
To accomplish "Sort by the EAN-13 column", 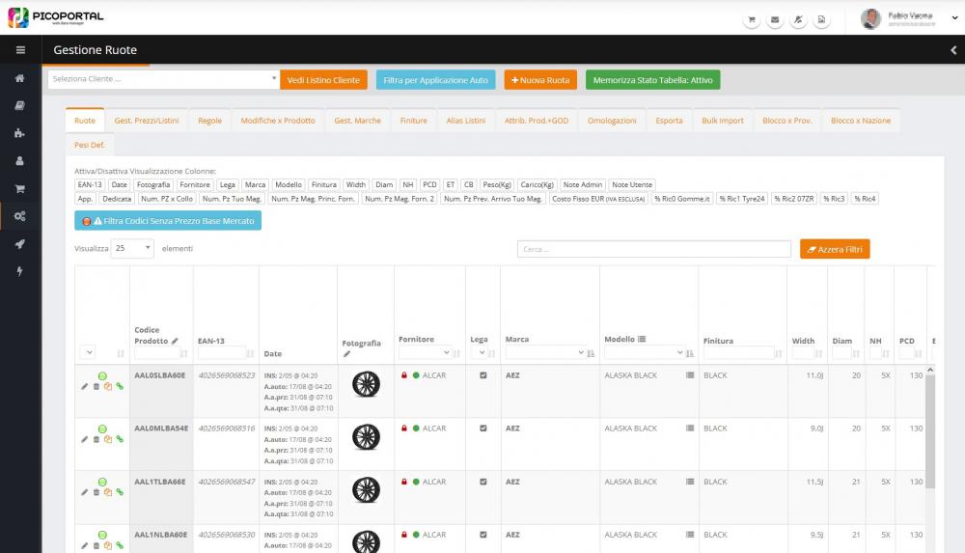I will (250, 353).
